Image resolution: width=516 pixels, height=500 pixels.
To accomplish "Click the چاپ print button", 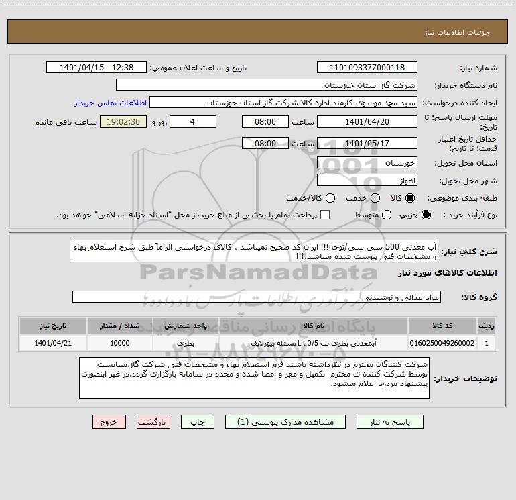I will pyautogui.click(x=198, y=422).
